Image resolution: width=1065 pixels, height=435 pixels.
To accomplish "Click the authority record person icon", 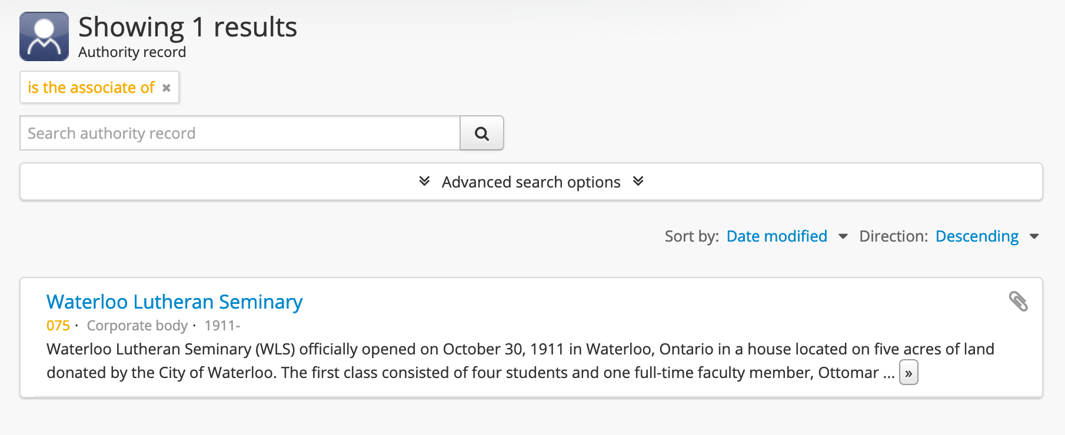I will (x=44, y=36).
